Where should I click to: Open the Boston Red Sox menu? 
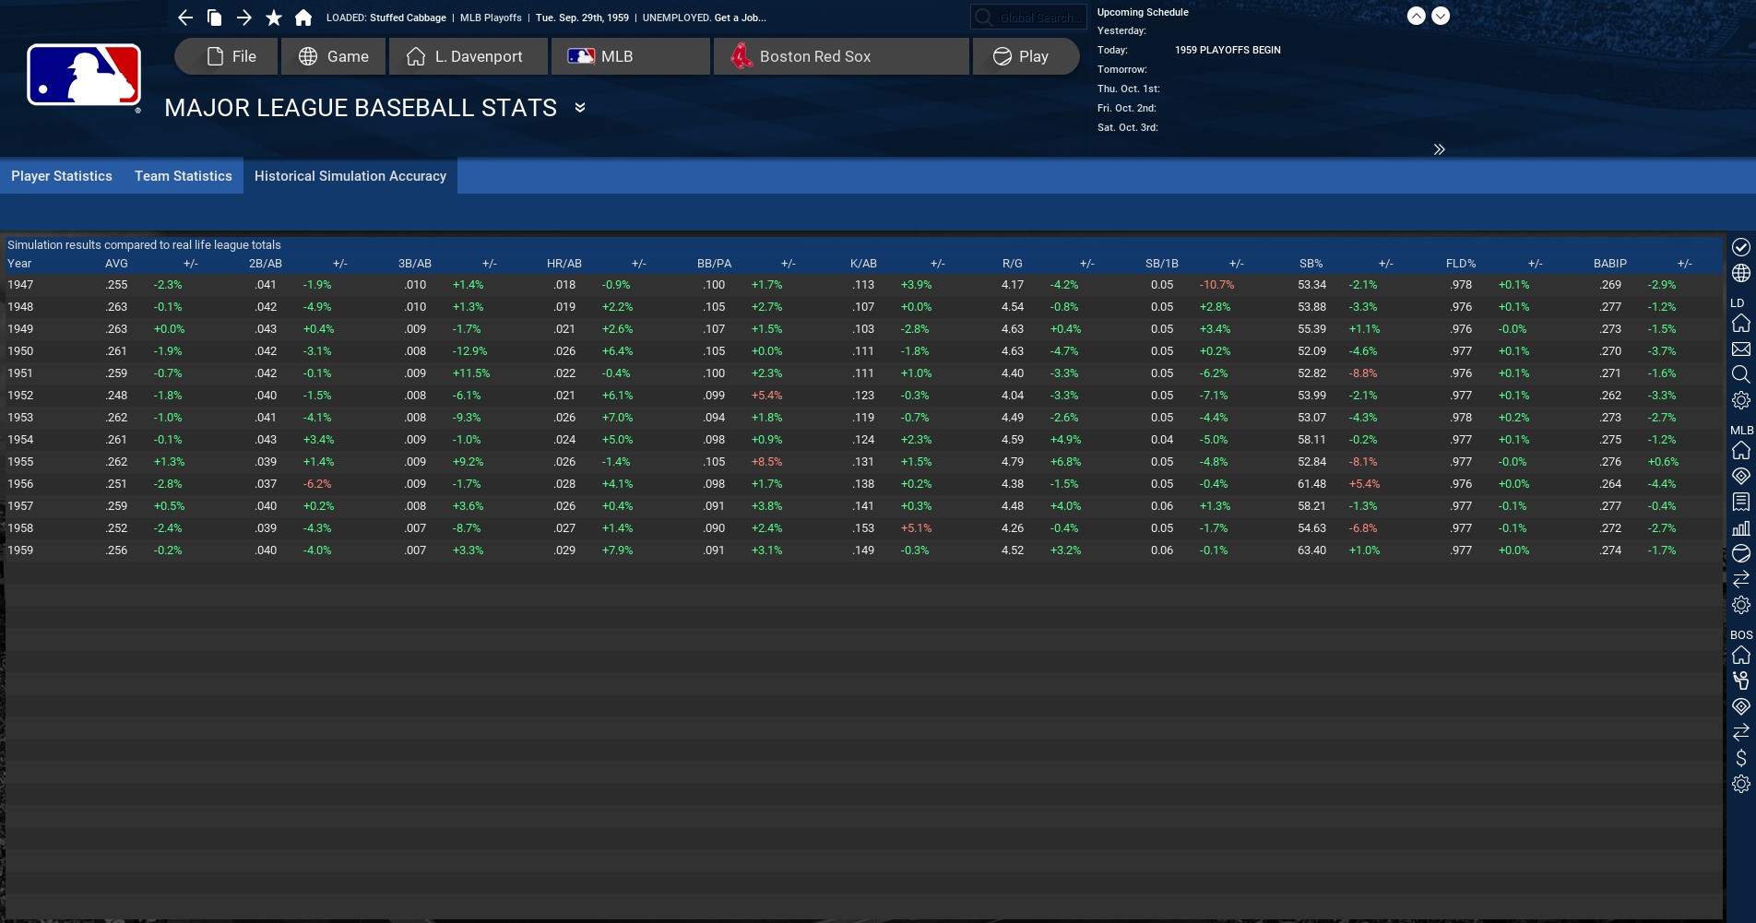tap(840, 56)
